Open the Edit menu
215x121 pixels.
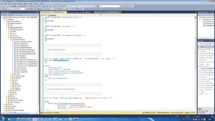pos(5,4)
